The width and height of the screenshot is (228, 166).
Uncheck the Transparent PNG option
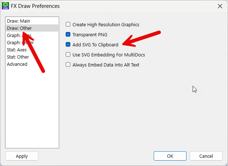point(68,34)
